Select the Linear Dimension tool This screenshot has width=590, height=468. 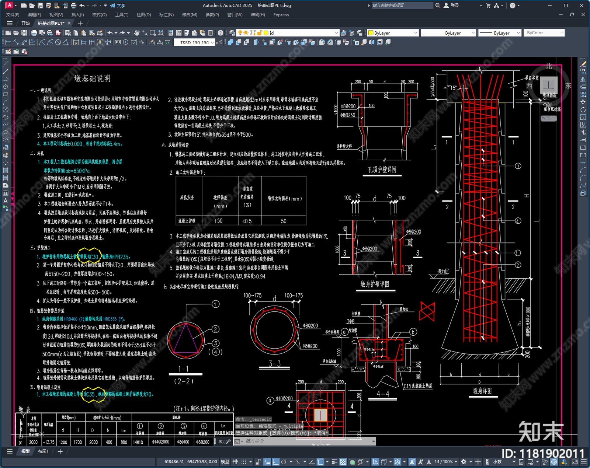point(8,42)
